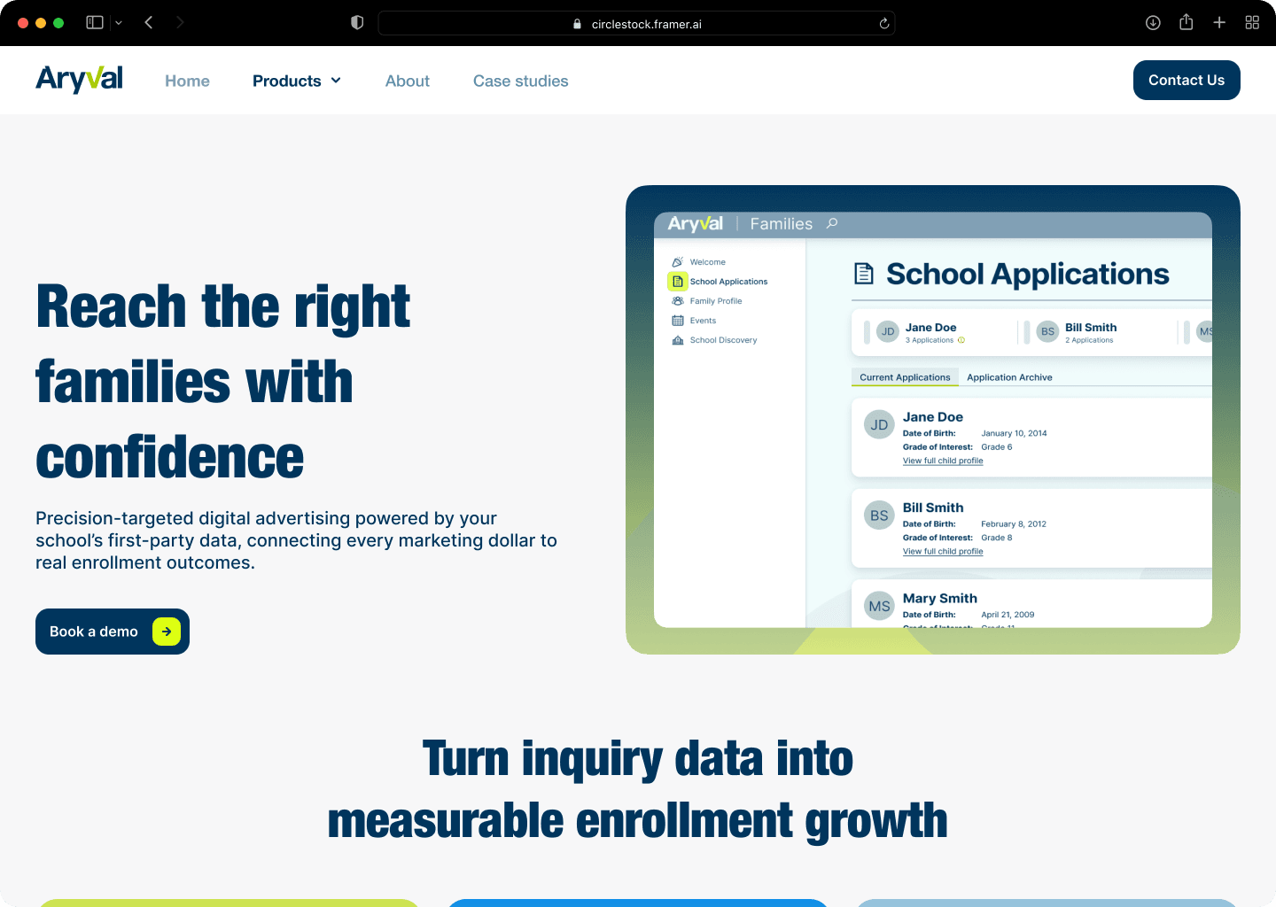Click the document icon beside School Applications heading

[864, 274]
